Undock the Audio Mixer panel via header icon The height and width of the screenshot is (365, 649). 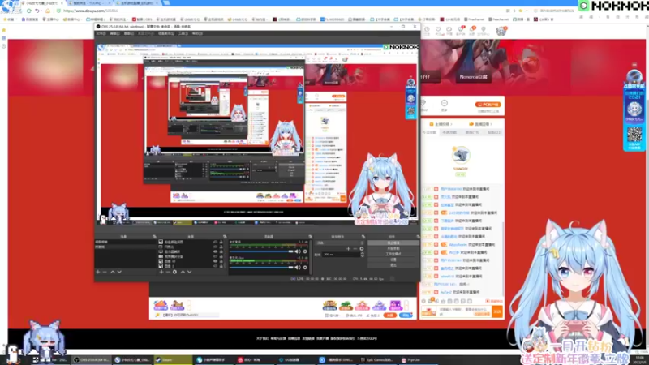(x=310, y=237)
